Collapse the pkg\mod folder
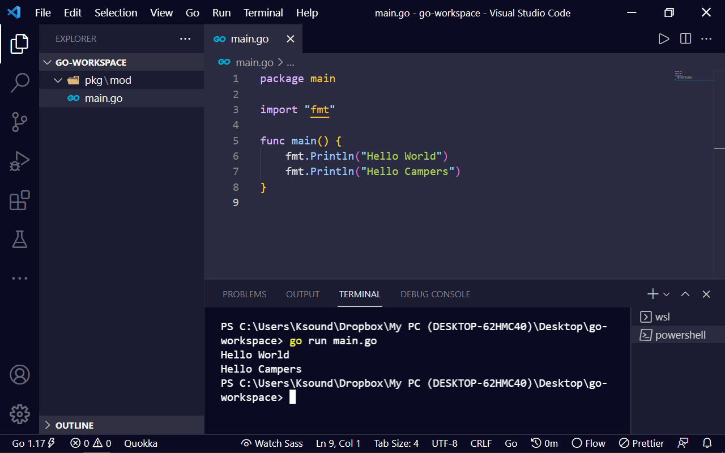 (x=58, y=80)
